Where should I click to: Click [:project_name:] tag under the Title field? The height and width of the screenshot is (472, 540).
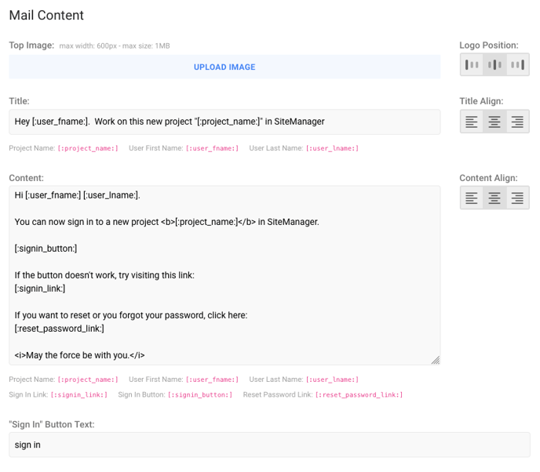point(88,148)
